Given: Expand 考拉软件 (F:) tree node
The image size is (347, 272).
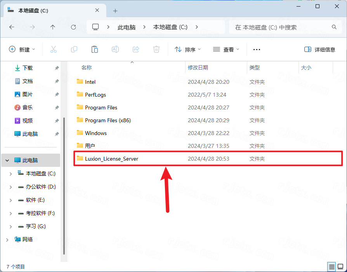Looking at the screenshot, I should coord(10,213).
